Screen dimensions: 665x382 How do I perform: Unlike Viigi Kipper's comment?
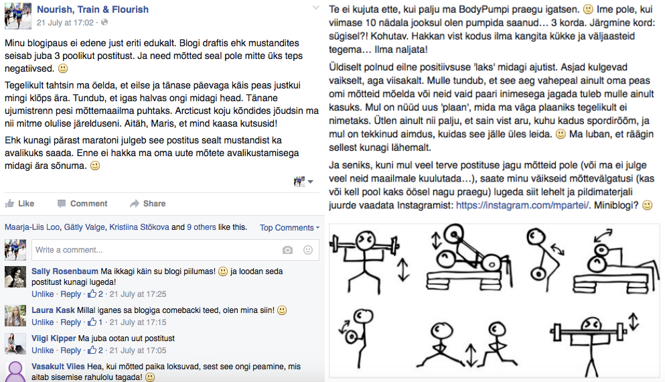tap(43, 350)
